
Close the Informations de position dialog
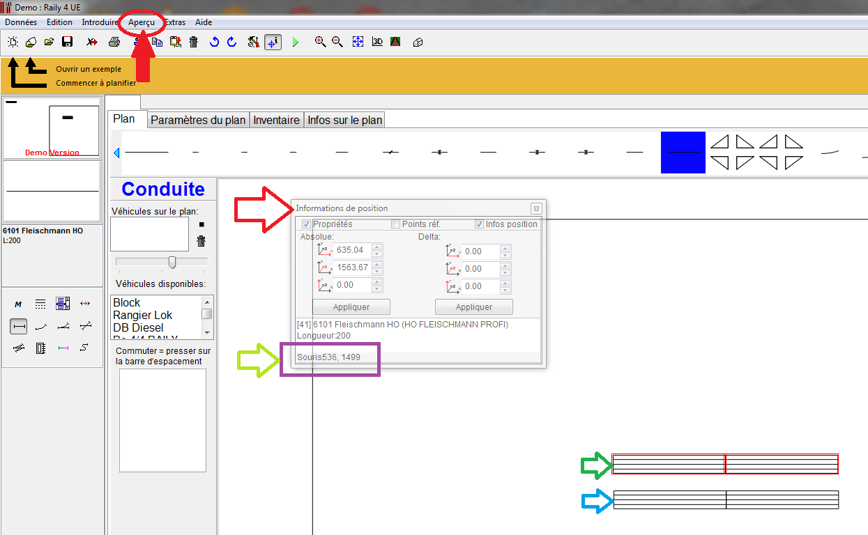[536, 208]
